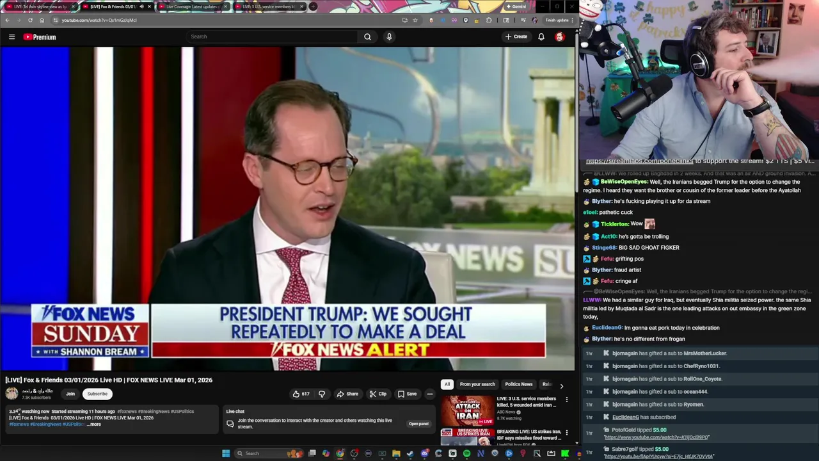Click PotofGold's tipped youtube link
Viewport: 819px width, 461px height.
click(x=656, y=437)
